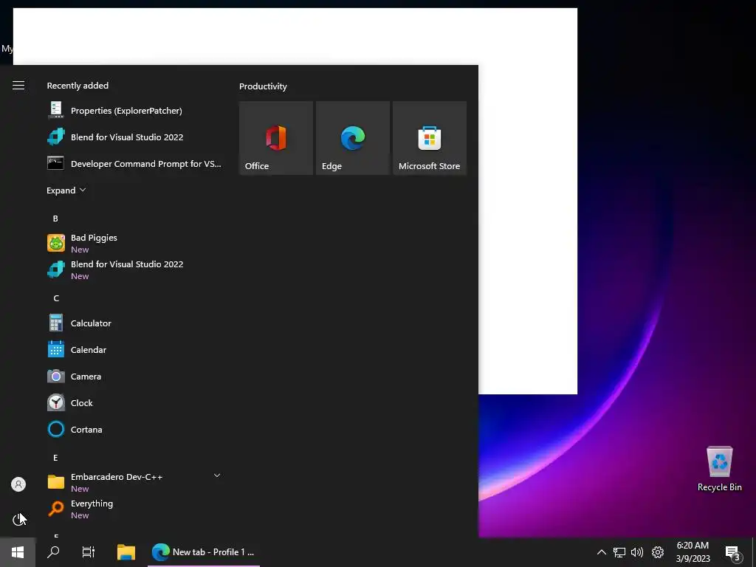Open the Edge tile in Productivity
Viewport: 756px width, 567px height.
pyautogui.click(x=352, y=138)
